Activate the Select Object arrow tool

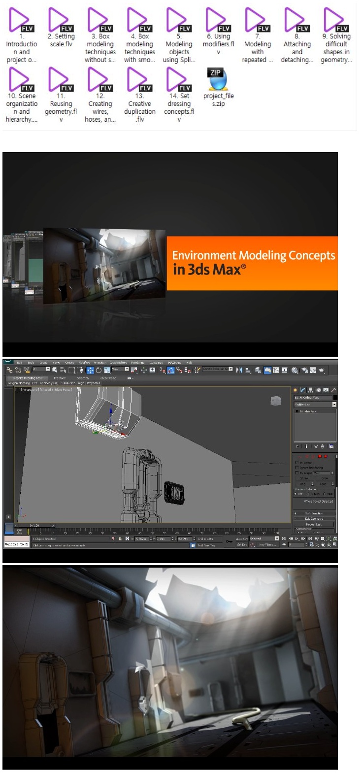pyautogui.click(x=55, y=370)
